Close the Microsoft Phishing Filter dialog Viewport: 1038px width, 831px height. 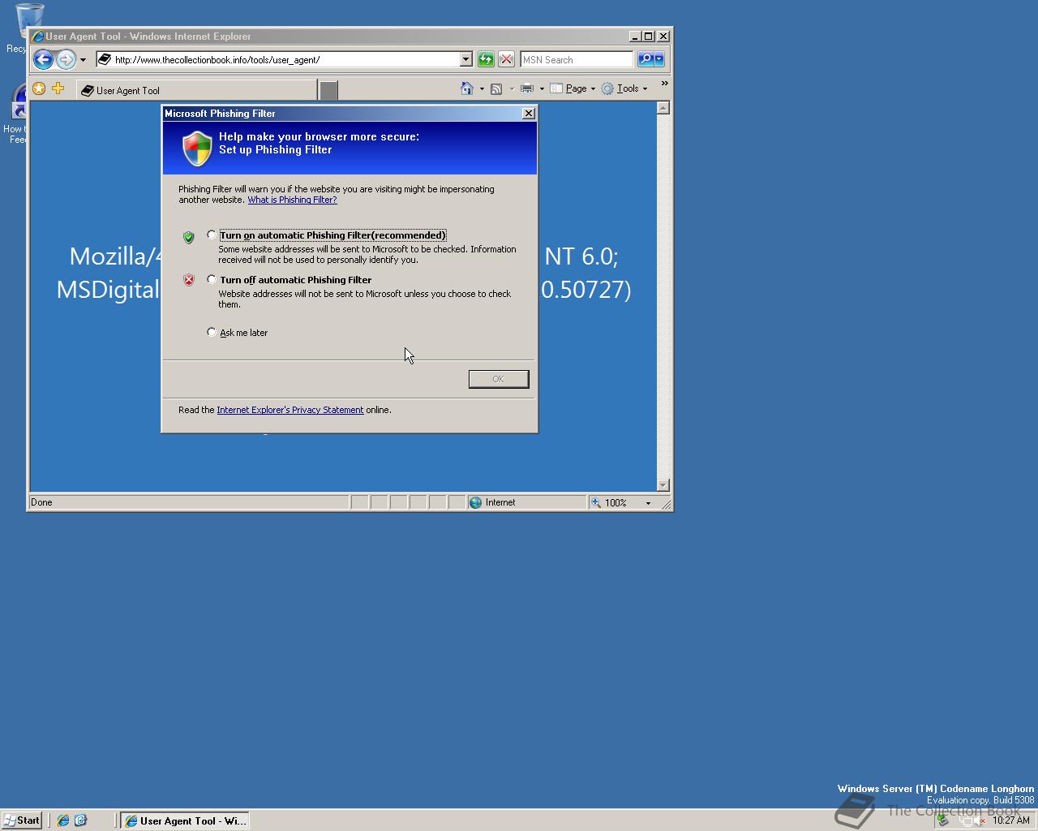(529, 114)
